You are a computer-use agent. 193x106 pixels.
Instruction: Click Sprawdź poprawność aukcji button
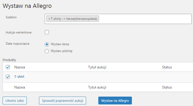tap(62, 101)
